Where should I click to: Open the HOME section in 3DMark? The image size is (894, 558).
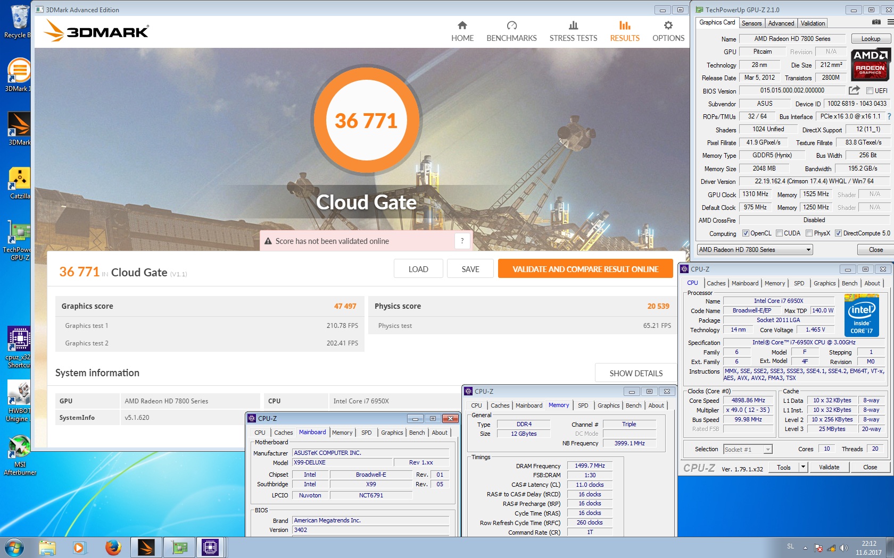(462, 32)
